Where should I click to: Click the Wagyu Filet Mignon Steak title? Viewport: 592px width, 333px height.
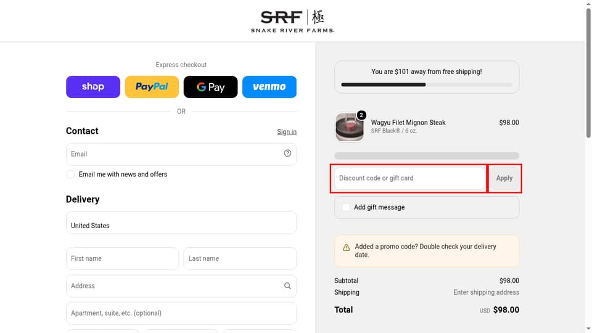pyautogui.click(x=408, y=122)
